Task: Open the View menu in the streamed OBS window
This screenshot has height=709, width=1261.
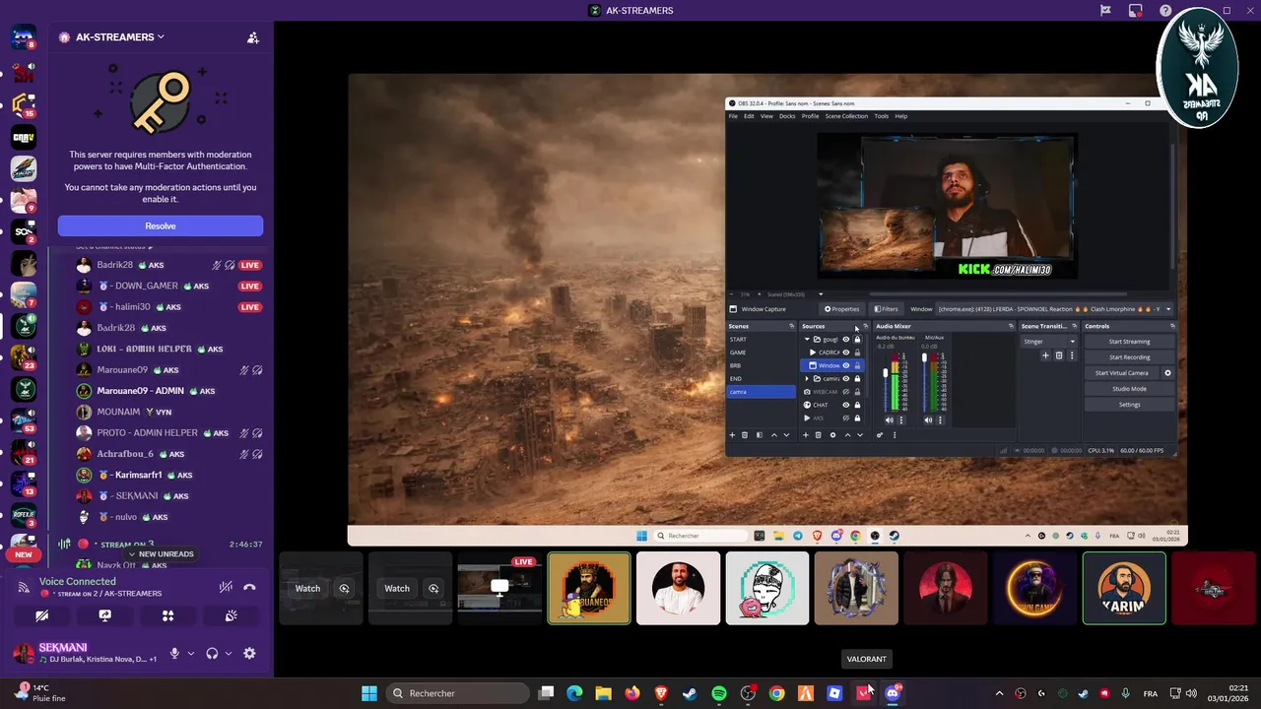Action: pyautogui.click(x=766, y=116)
